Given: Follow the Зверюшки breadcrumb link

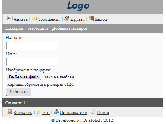Looking at the screenshot, I should coord(38,28).
